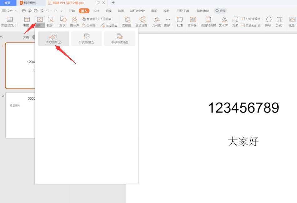Switch to the 开发工具 ribbon tab

point(183,11)
